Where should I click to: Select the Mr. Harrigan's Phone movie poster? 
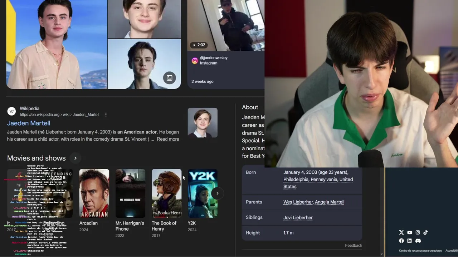pos(130,193)
